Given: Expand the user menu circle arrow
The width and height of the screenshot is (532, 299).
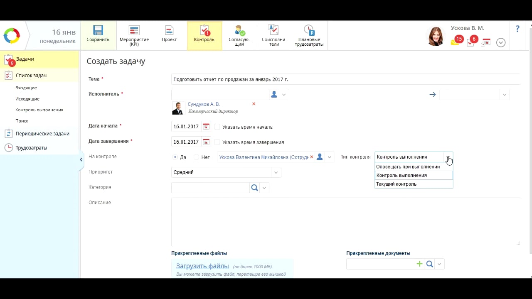Looking at the screenshot, I should (x=501, y=42).
